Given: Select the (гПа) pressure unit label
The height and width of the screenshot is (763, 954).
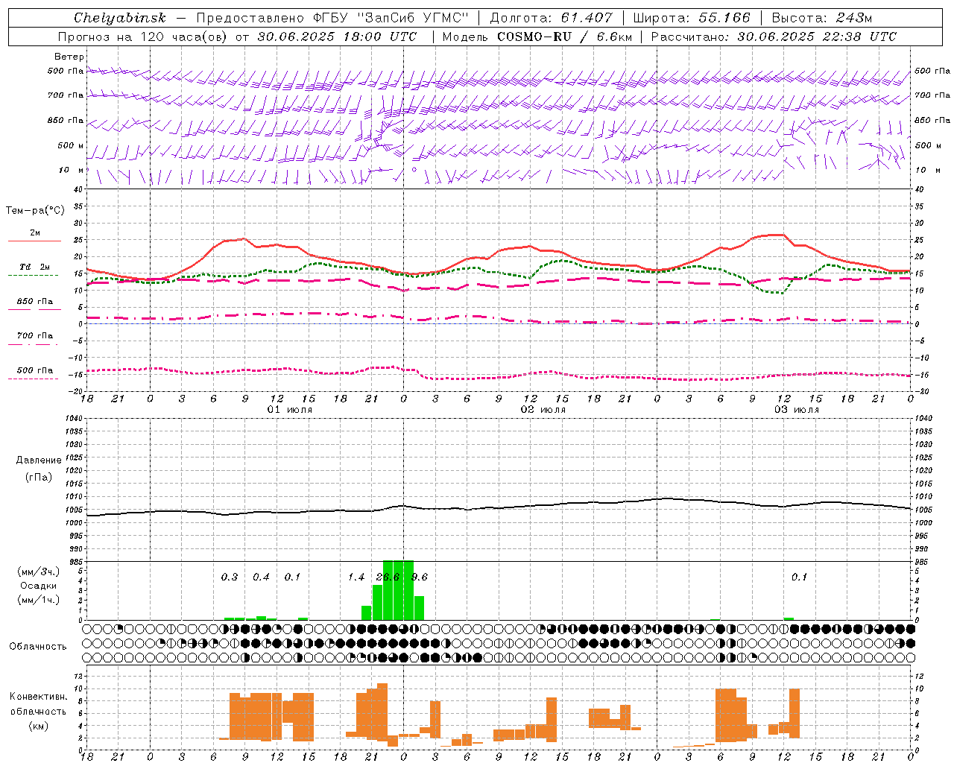Looking at the screenshot, I should [39, 478].
